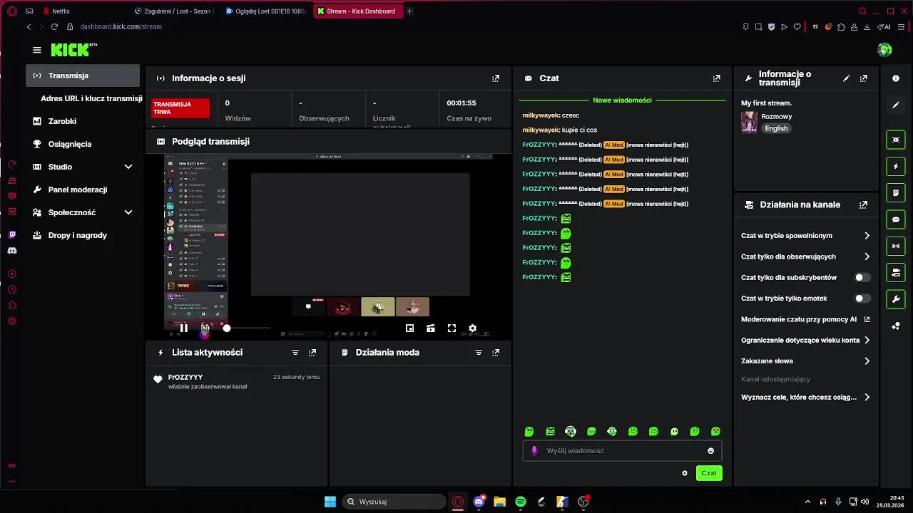The width and height of the screenshot is (913, 513).
Task: Open preview player settings gear
Action: (472, 328)
